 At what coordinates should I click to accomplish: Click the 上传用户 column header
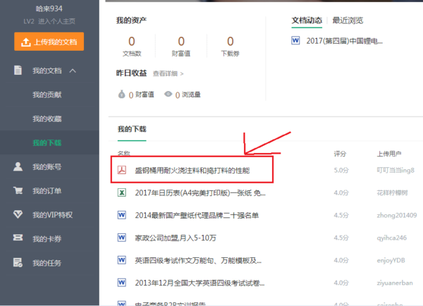[x=388, y=154]
